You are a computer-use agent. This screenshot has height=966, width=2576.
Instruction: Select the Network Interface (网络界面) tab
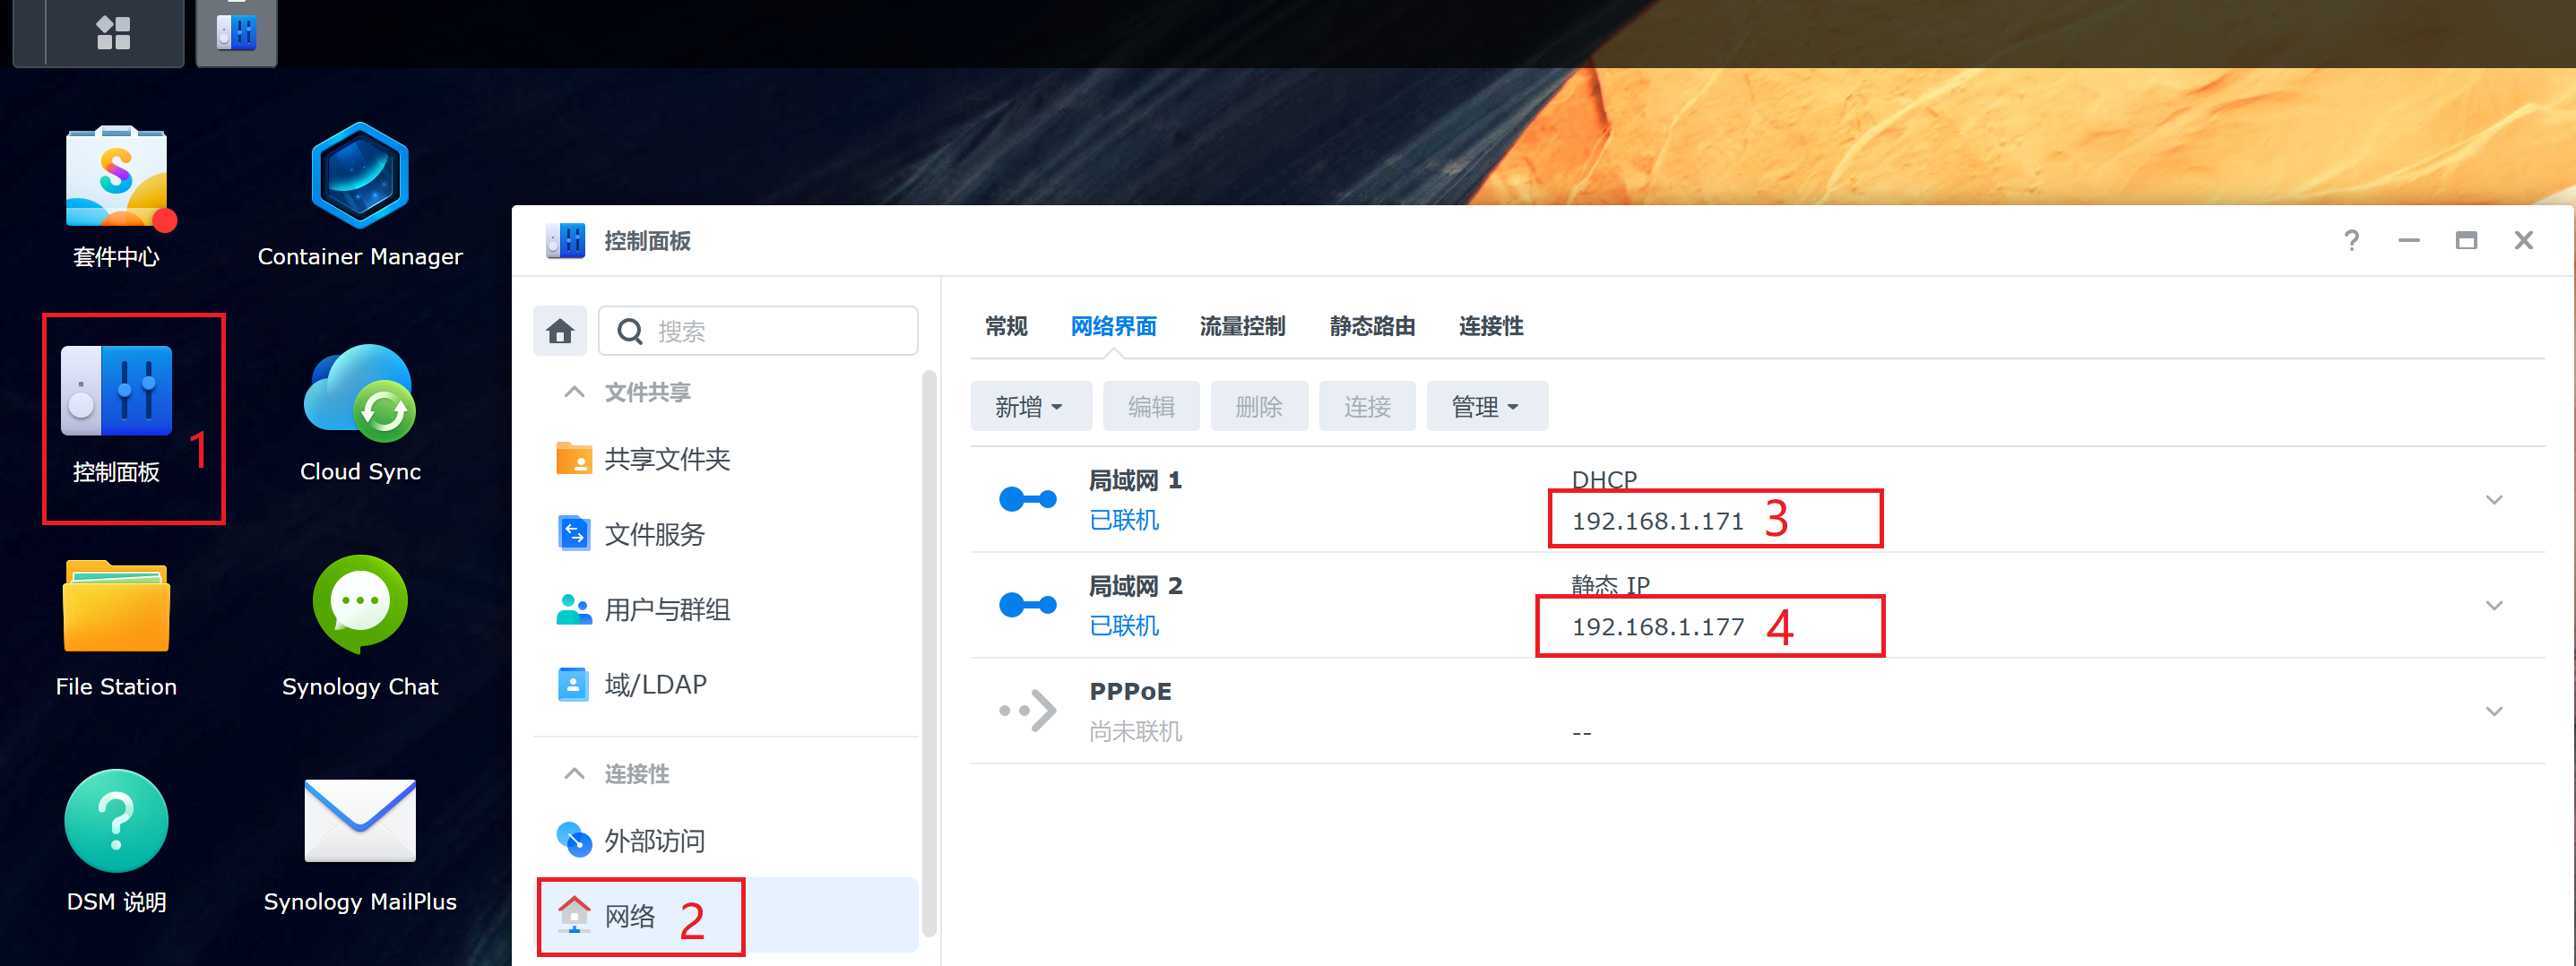[1113, 326]
